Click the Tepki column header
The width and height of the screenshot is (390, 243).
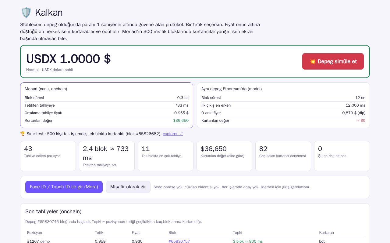coord(237,233)
